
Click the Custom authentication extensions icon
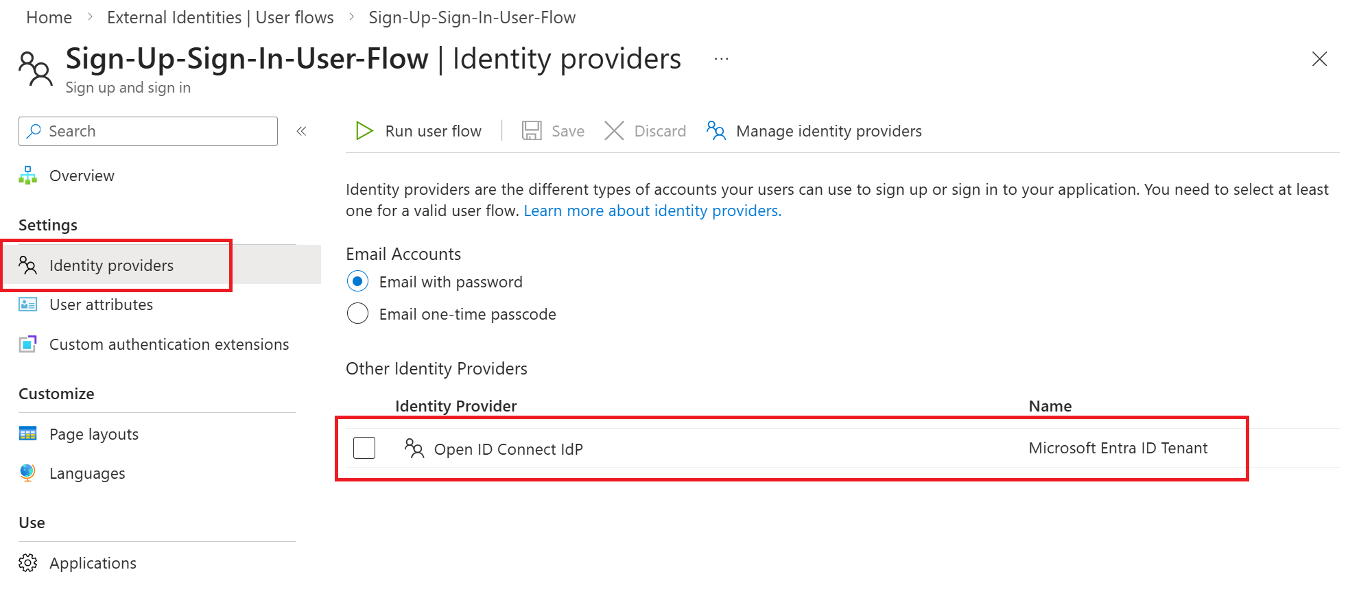[x=28, y=344]
